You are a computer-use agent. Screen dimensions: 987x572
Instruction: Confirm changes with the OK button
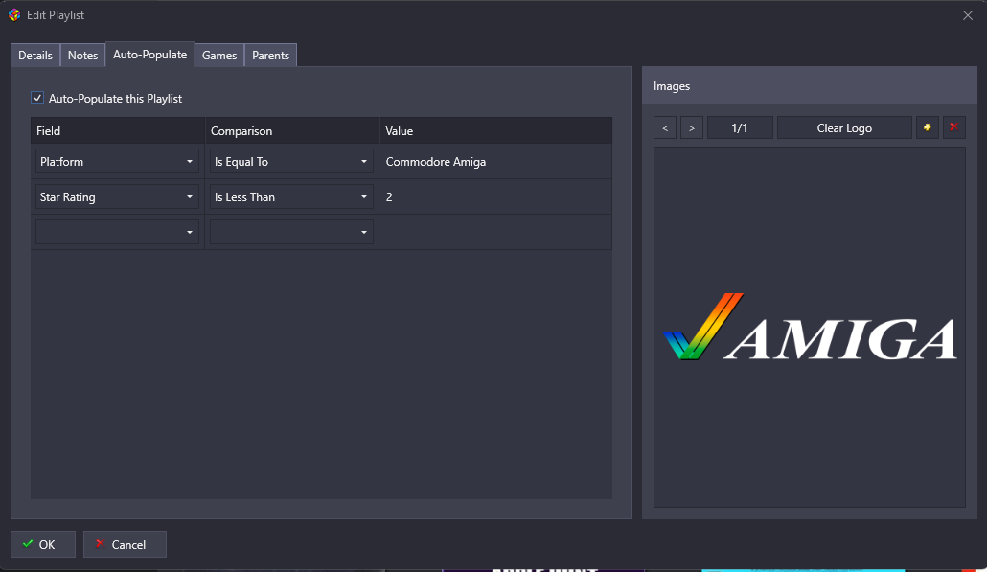click(x=43, y=544)
